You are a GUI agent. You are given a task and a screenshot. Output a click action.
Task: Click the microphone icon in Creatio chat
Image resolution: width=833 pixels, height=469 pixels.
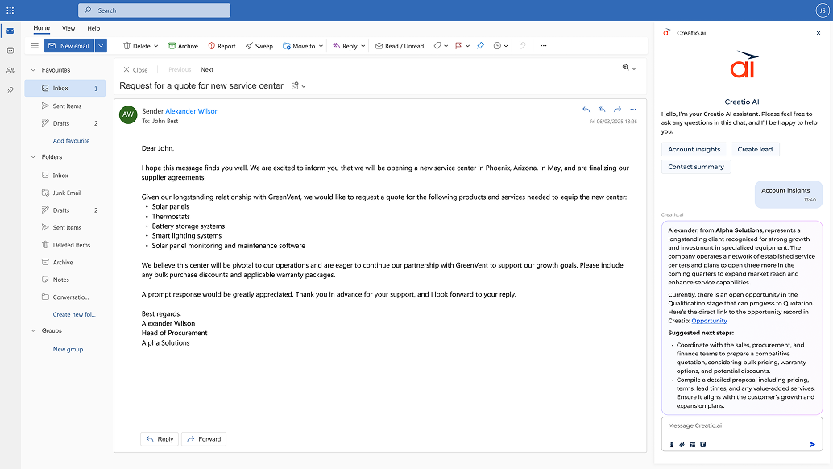point(671,444)
